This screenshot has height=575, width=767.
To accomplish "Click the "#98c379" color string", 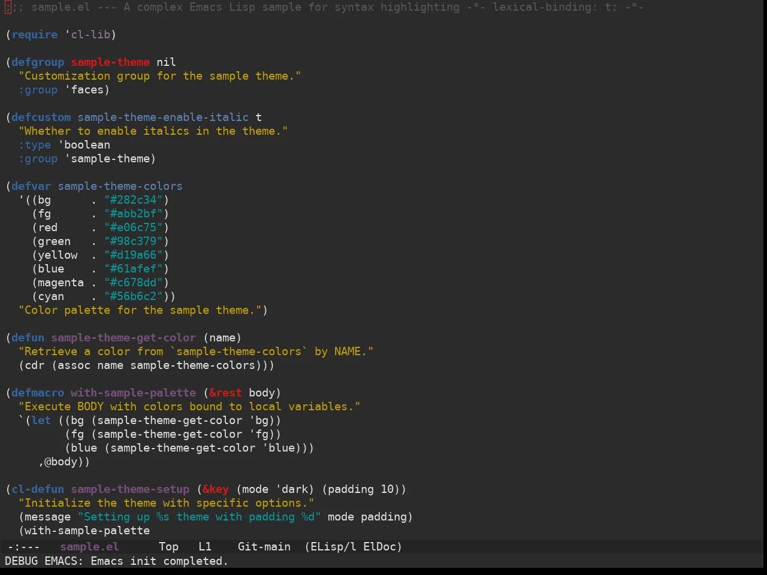I will click(134, 241).
